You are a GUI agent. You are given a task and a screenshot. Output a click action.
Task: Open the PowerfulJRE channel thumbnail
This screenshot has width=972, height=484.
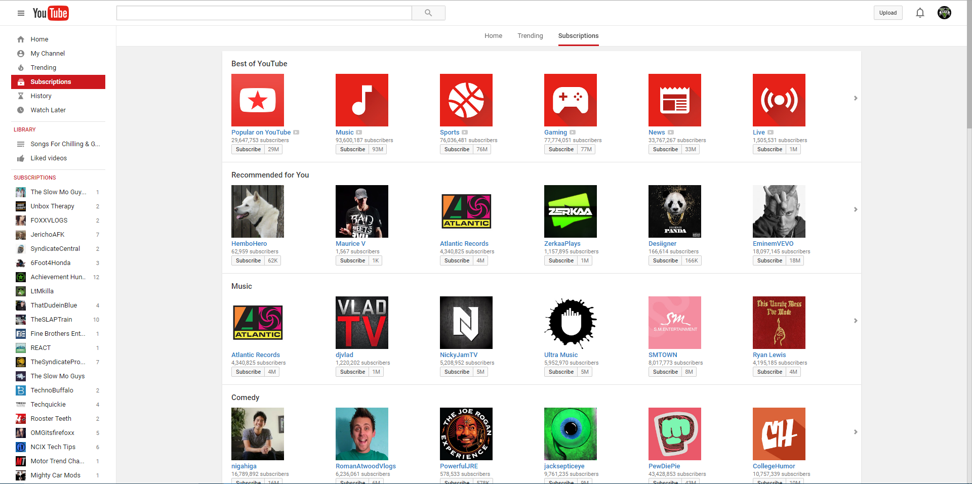(x=466, y=434)
